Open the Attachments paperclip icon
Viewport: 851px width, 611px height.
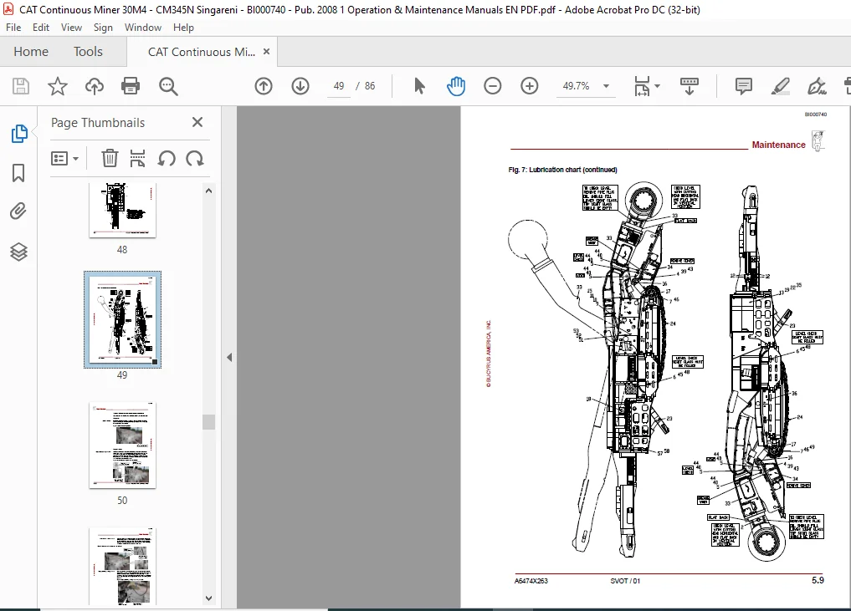18,211
